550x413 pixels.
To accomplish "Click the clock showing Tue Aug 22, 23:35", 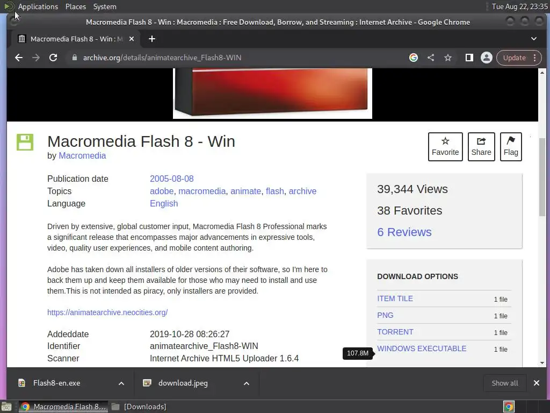I will pos(519,6).
